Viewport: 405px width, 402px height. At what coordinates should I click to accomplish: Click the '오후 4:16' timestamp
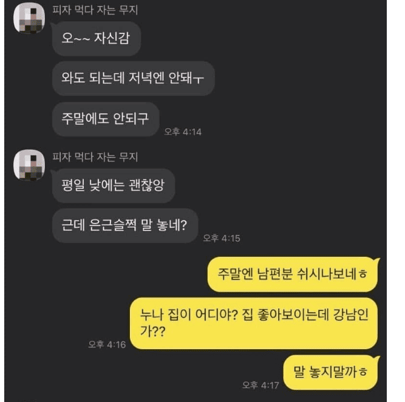[x=107, y=344]
